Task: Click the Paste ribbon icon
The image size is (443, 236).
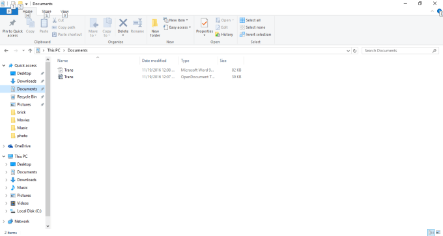Action: pos(44,26)
